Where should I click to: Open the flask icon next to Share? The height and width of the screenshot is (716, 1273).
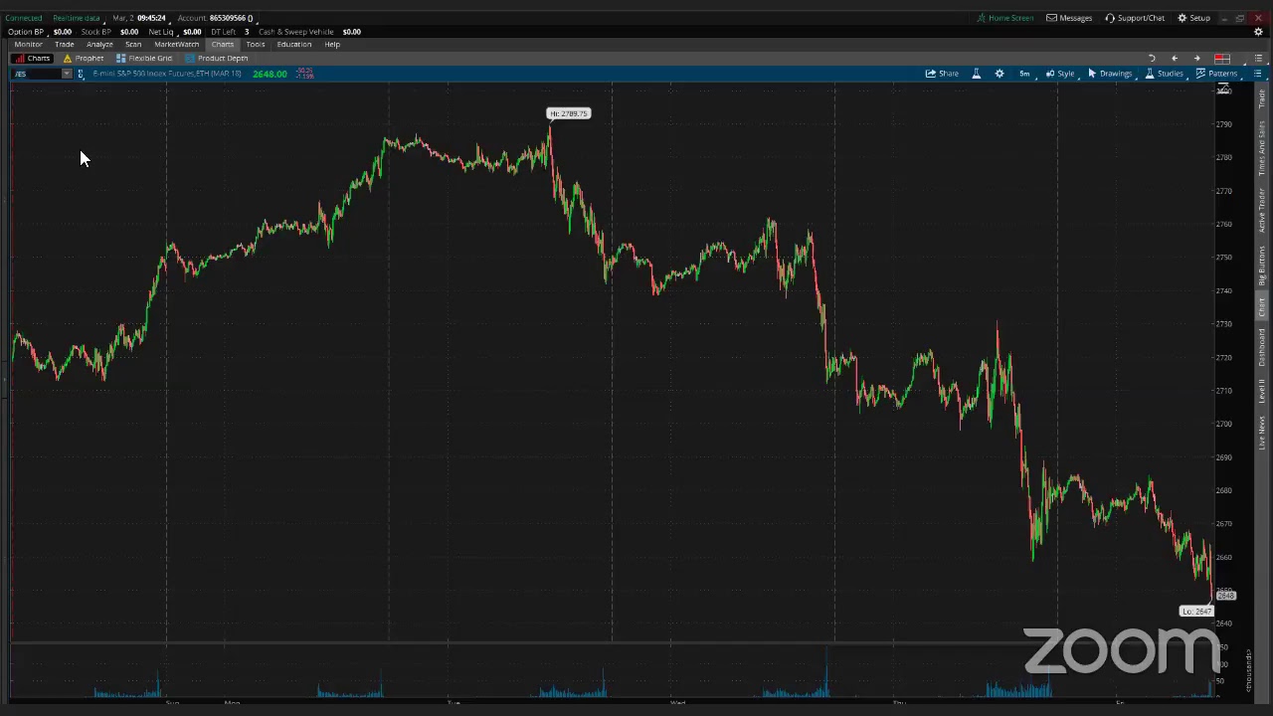coord(976,74)
